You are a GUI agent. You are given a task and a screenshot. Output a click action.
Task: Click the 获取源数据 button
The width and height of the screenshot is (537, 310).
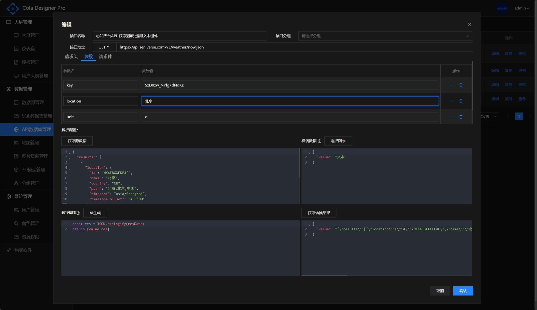[x=77, y=141]
